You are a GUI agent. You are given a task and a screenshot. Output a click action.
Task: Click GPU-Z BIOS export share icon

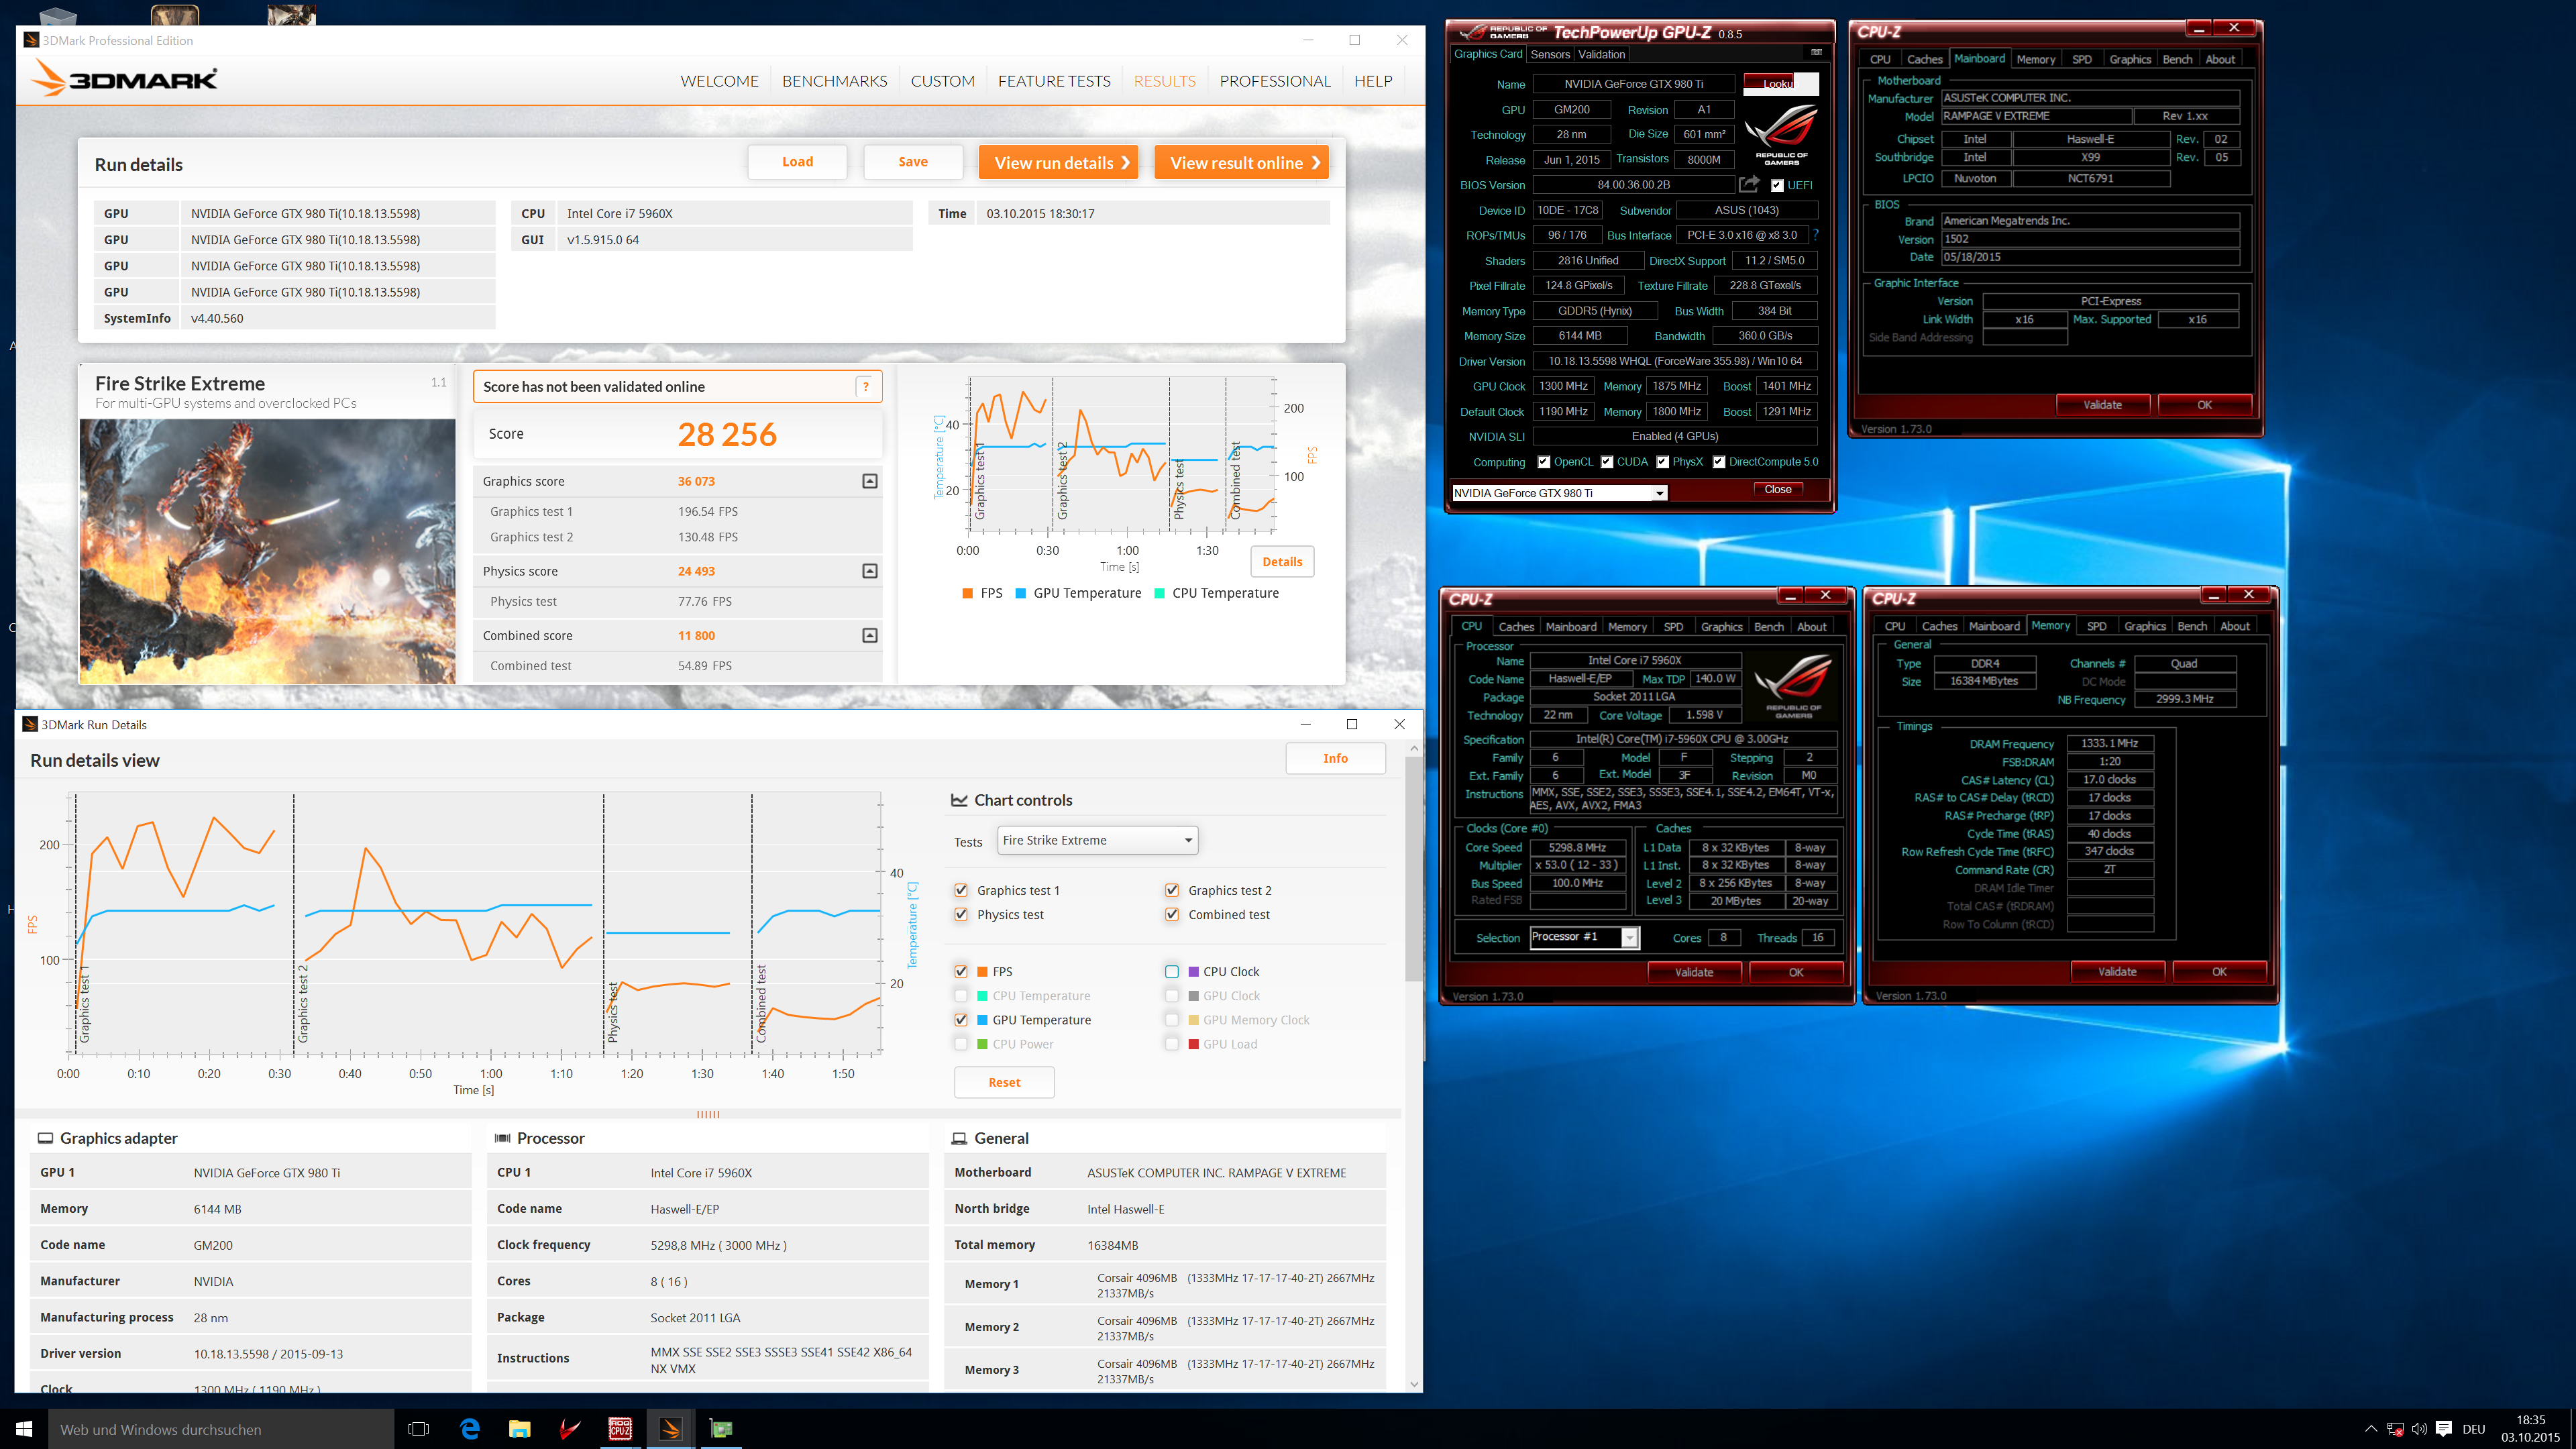(x=1749, y=184)
